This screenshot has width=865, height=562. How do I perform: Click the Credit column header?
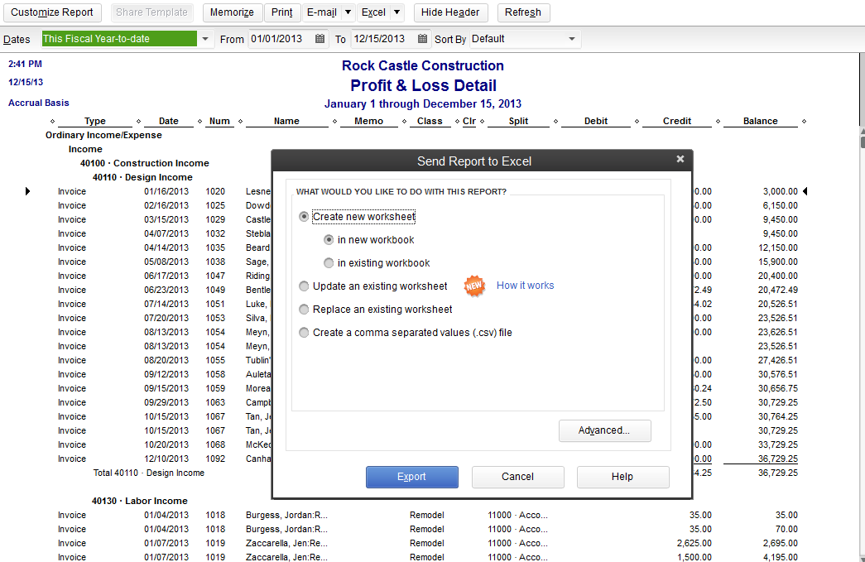(x=677, y=121)
